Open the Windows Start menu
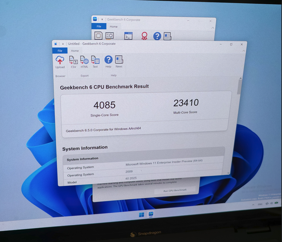282x242 pixels. click(141, 215)
